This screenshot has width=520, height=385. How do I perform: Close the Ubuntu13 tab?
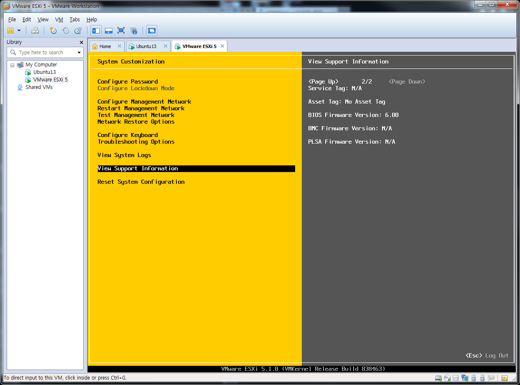point(165,46)
